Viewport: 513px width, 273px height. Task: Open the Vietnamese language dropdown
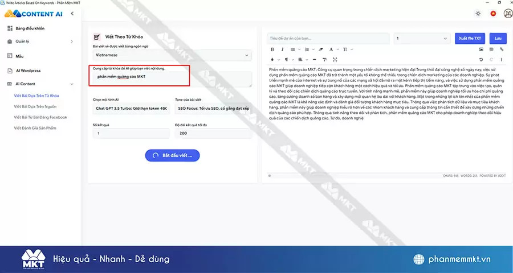click(172, 55)
